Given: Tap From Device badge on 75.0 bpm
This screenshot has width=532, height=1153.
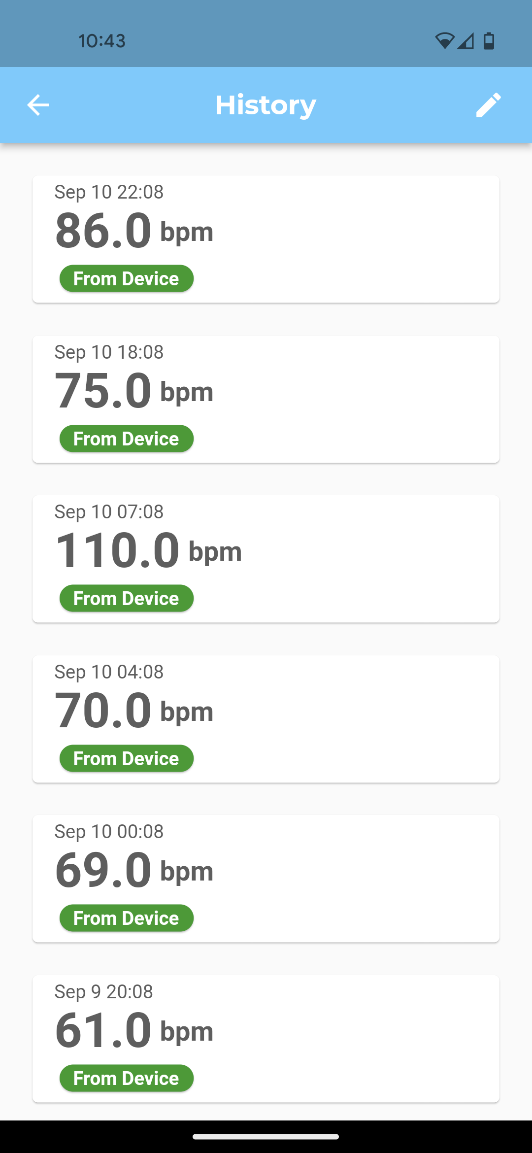Looking at the screenshot, I should coord(127,439).
